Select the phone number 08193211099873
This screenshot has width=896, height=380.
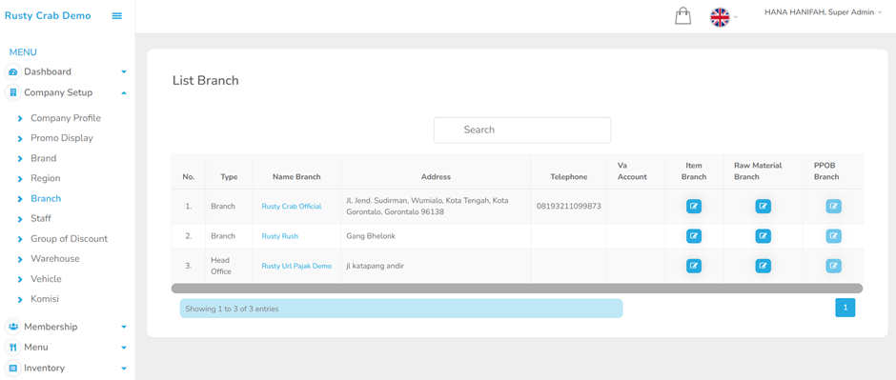(x=568, y=206)
